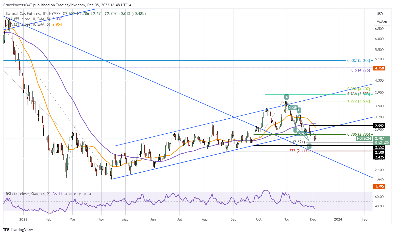Click the 1D timeframe in the legend
The height and width of the screenshot is (235, 395).
click(45, 14)
